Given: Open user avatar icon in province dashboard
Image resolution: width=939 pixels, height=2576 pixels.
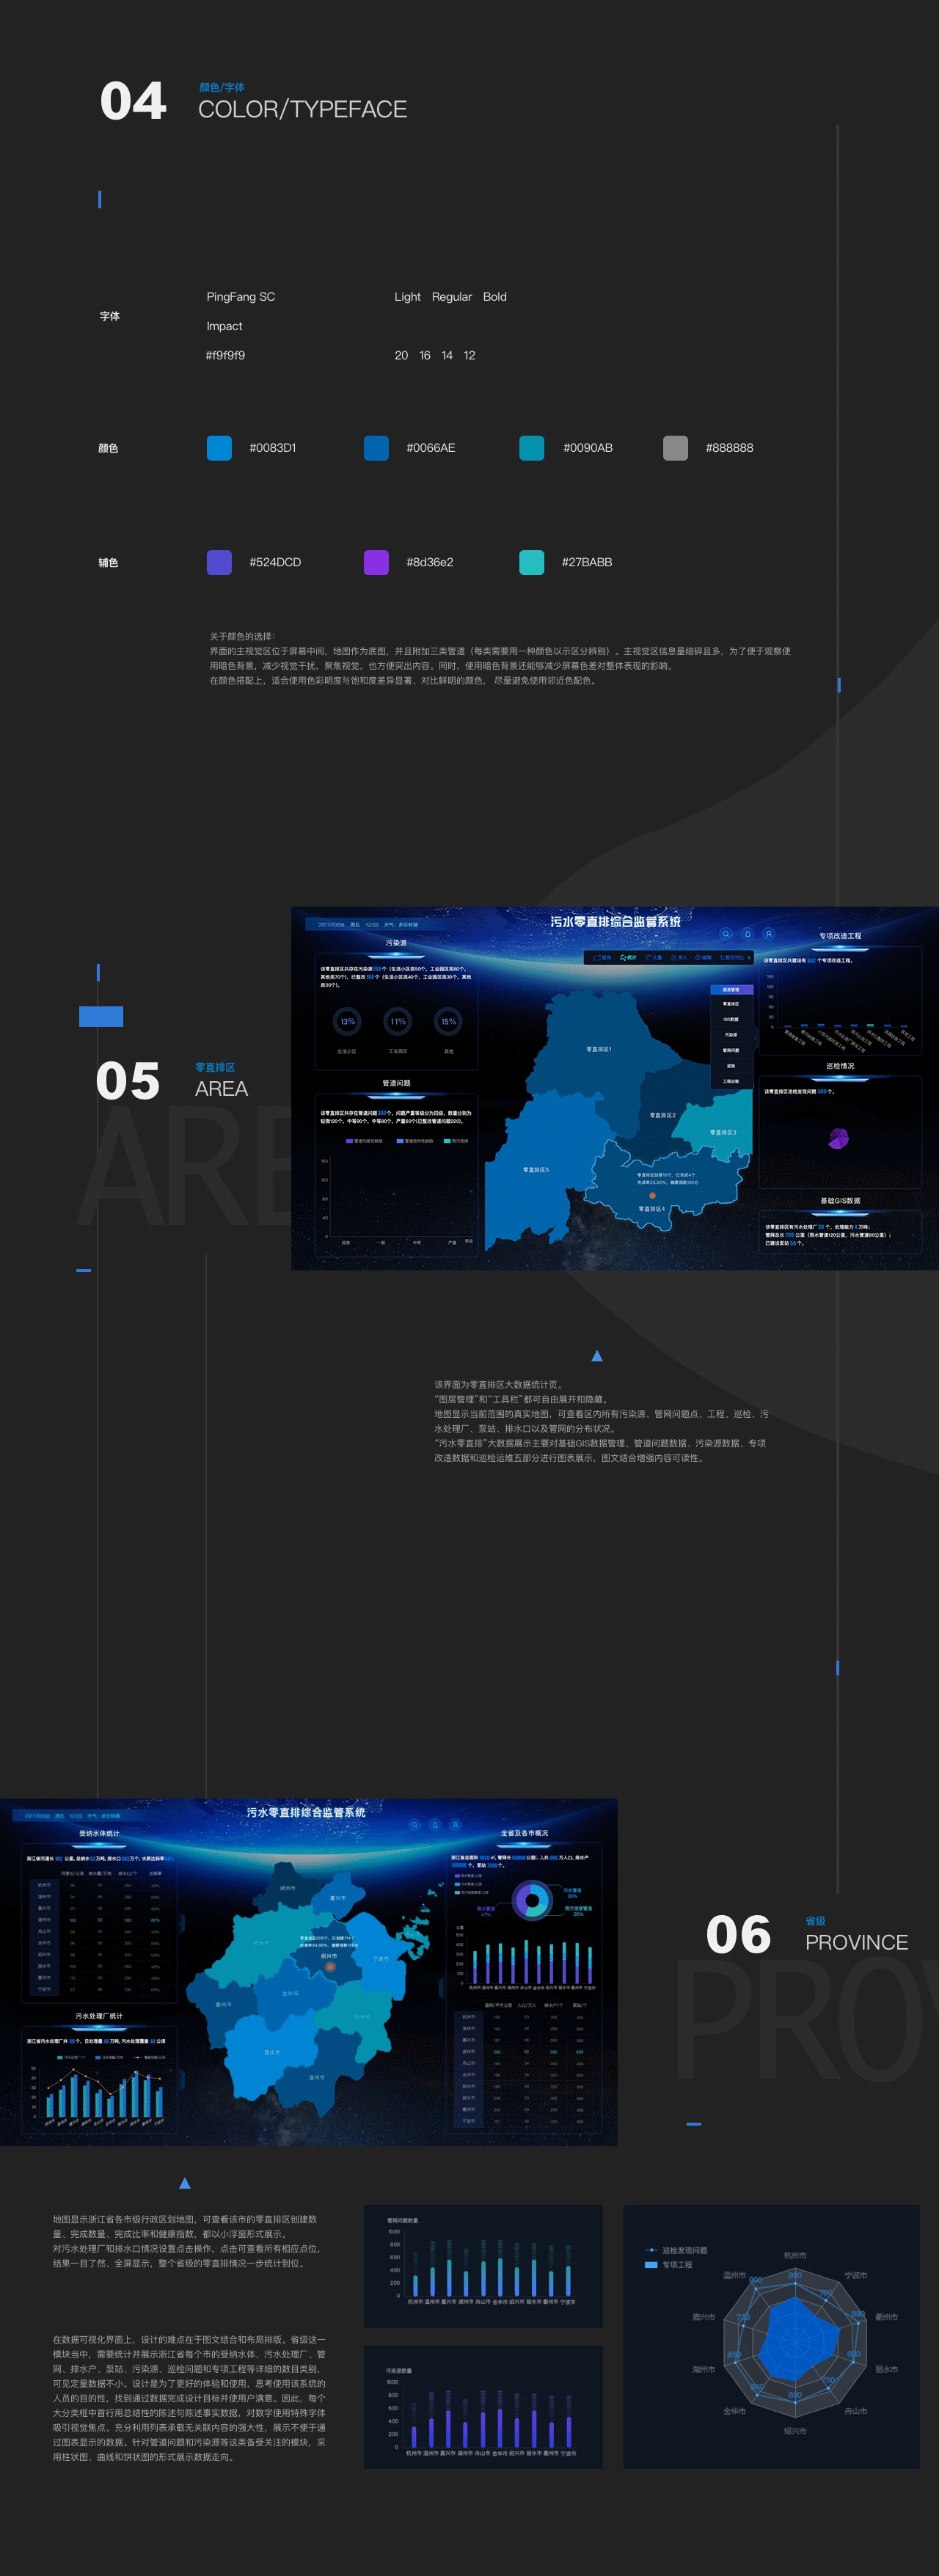Looking at the screenshot, I should pos(455,1825).
